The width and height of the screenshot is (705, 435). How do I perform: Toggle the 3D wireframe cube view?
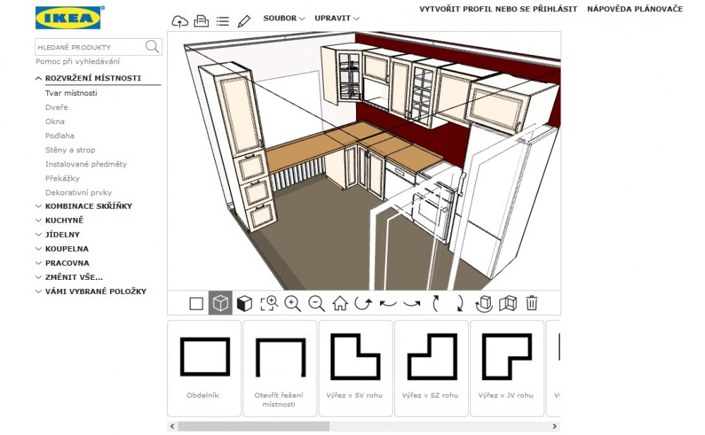pyautogui.click(x=221, y=303)
